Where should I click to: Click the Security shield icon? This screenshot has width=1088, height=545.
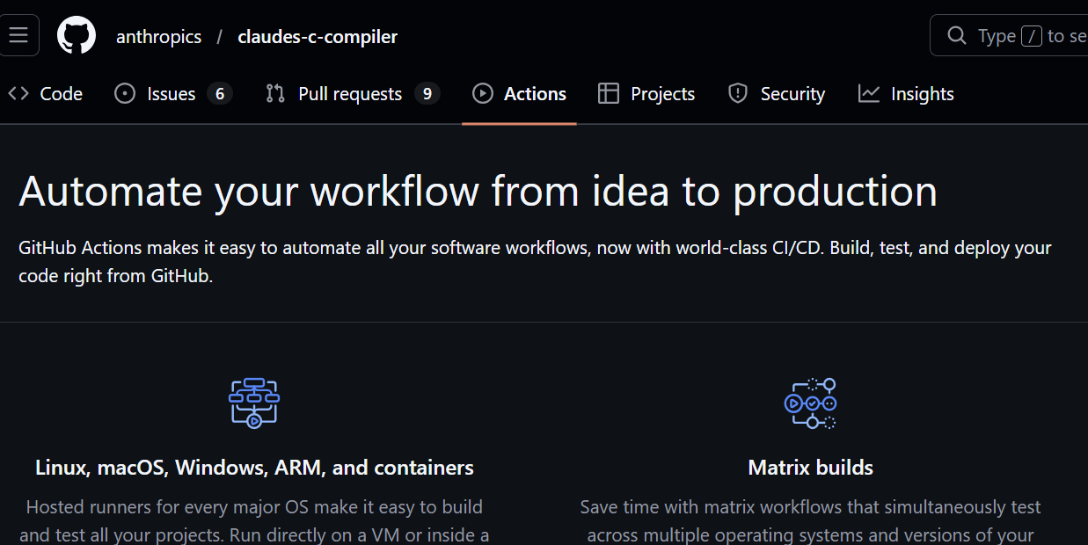coord(738,94)
